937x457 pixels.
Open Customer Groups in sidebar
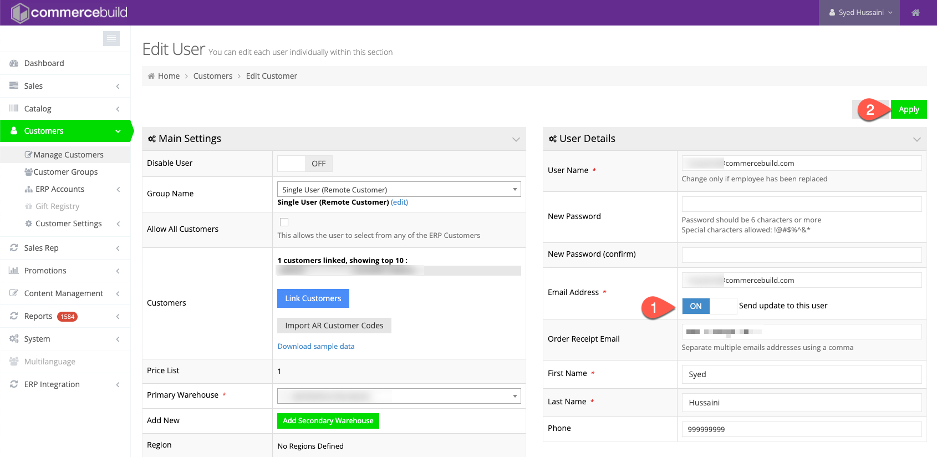point(65,172)
